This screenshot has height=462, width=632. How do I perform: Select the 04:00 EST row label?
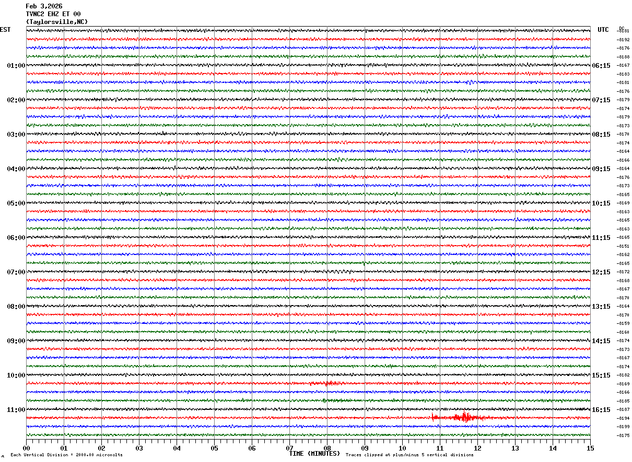[16, 169]
